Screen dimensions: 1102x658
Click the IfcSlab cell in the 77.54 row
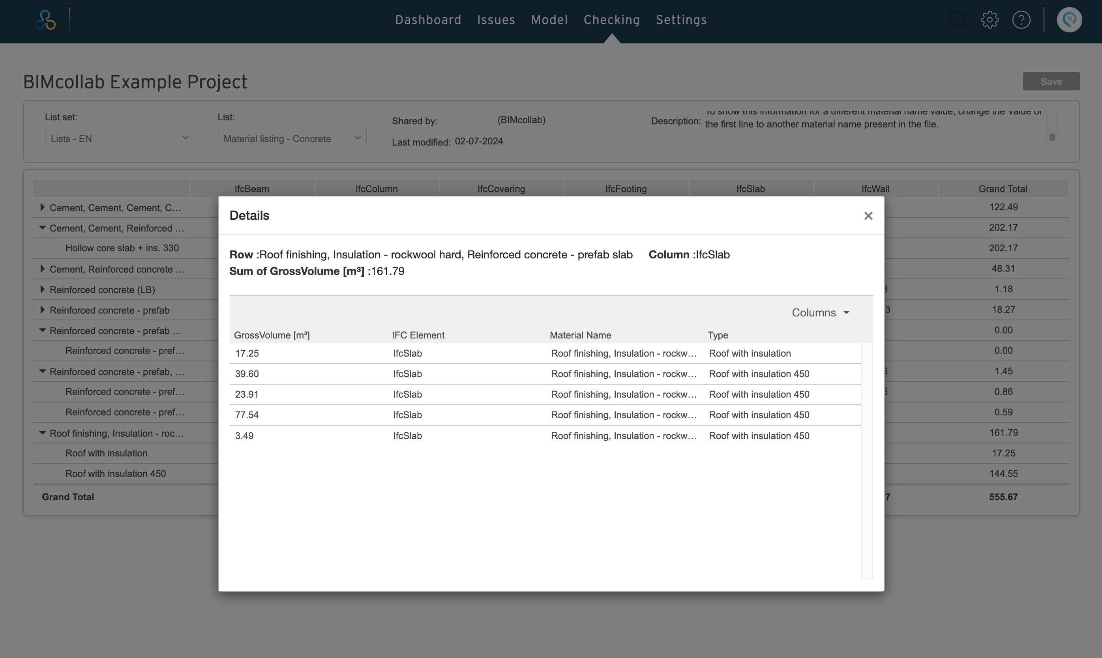click(407, 415)
